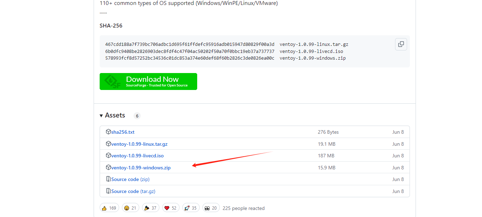Click package icon beside ventoy livecd.iso
Viewport: 482px width, 217px height.
pyautogui.click(x=108, y=155)
